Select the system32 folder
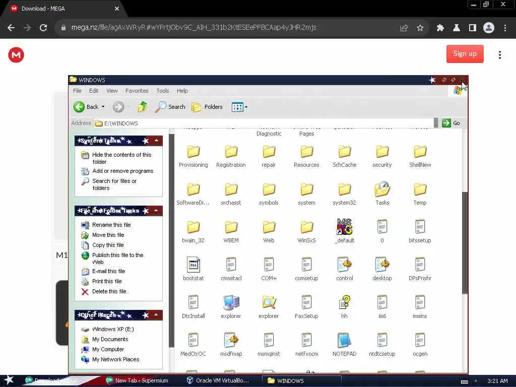The width and height of the screenshot is (516, 387). click(x=344, y=194)
